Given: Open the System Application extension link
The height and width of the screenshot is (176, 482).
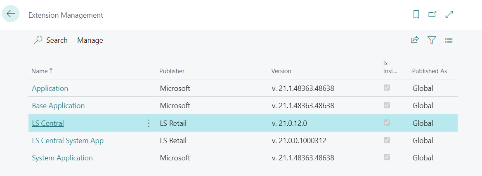Looking at the screenshot, I should (62, 158).
